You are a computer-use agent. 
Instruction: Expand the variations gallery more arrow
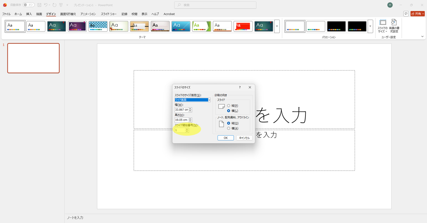point(370,26)
